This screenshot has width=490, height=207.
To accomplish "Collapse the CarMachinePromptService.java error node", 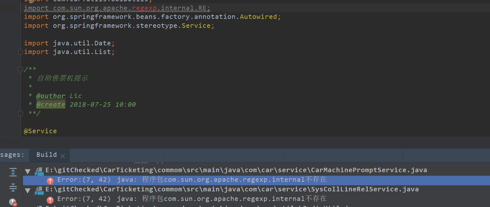I will (x=27, y=171).
